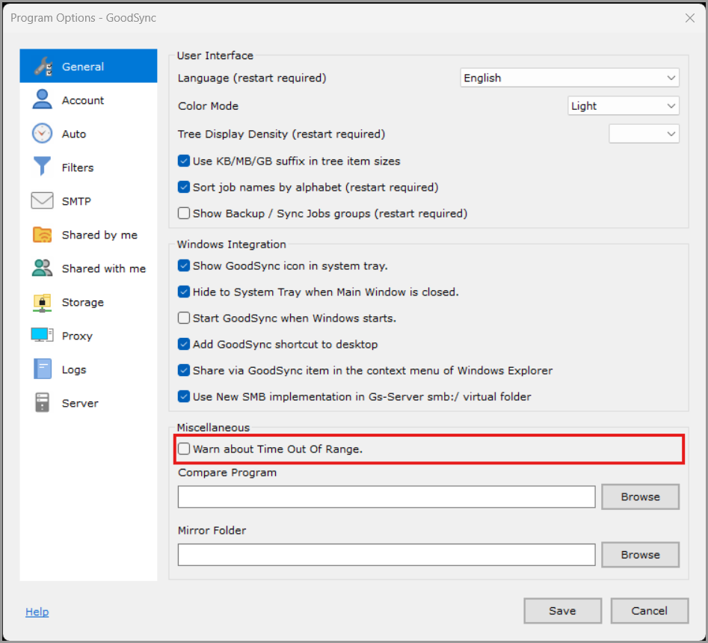Enable Show Backup / Sync Jobs groups
Viewport: 708px width, 643px height.
pos(184,213)
